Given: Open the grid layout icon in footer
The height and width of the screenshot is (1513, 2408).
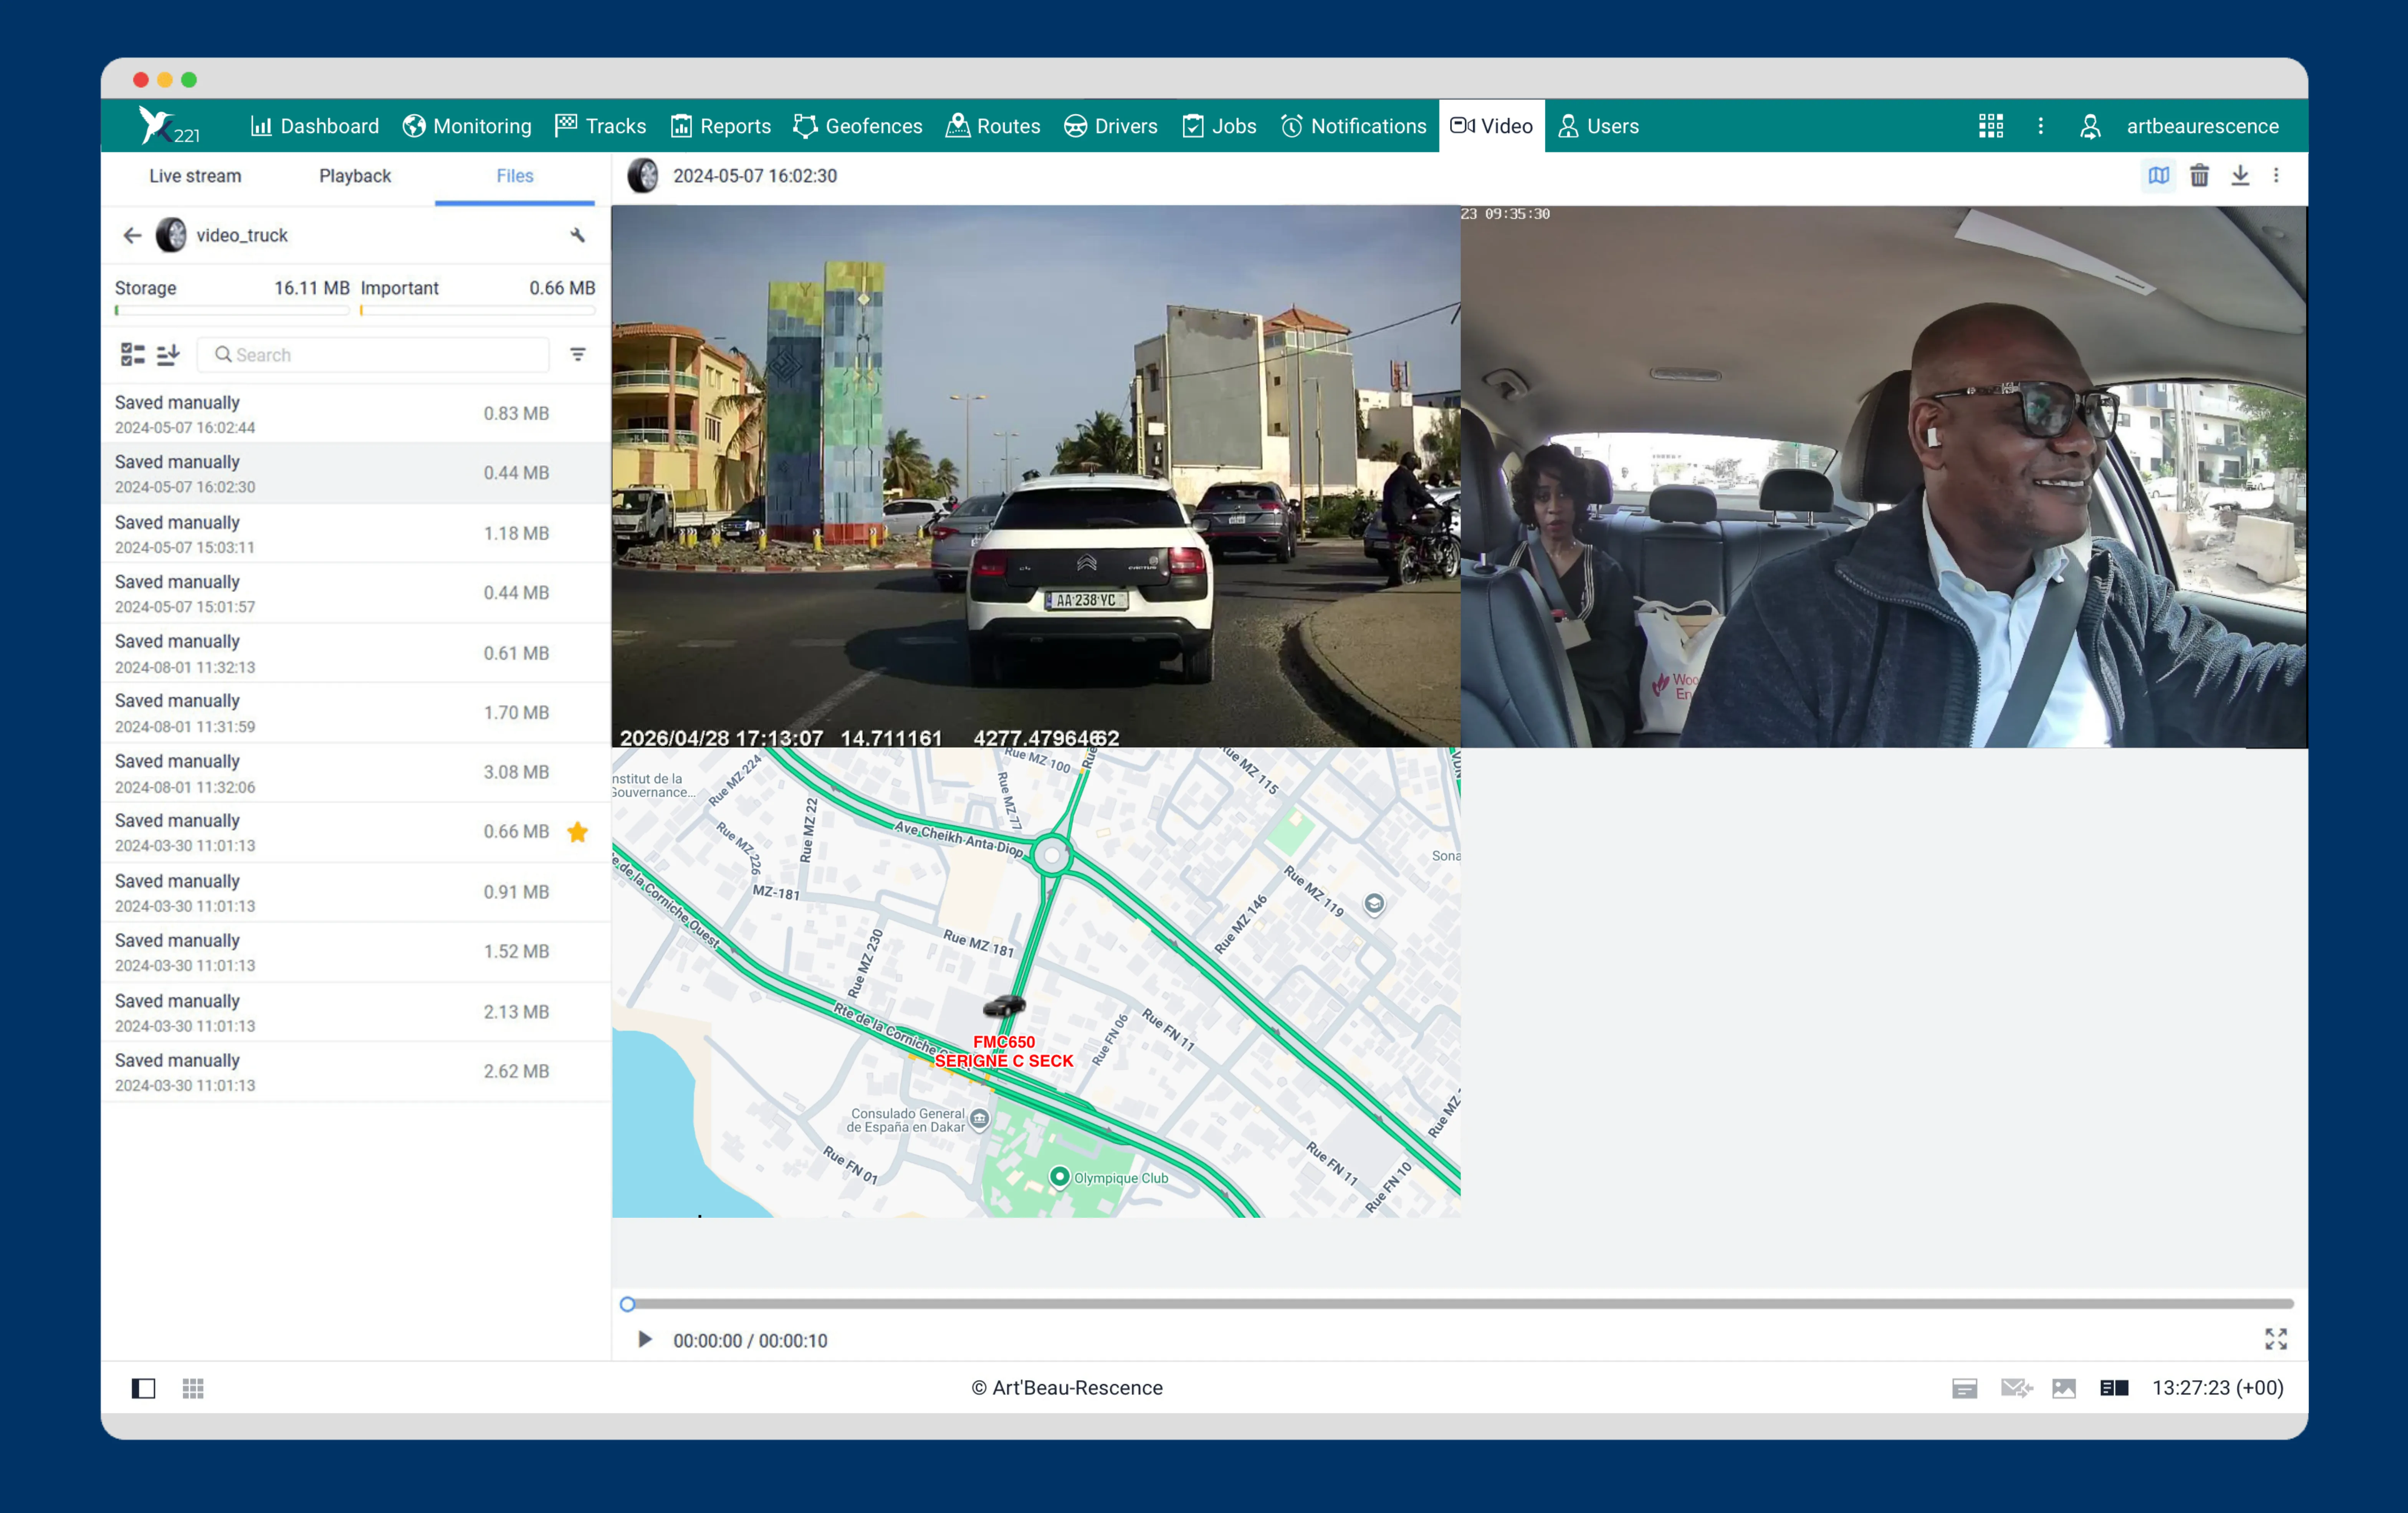Looking at the screenshot, I should click(x=193, y=1388).
